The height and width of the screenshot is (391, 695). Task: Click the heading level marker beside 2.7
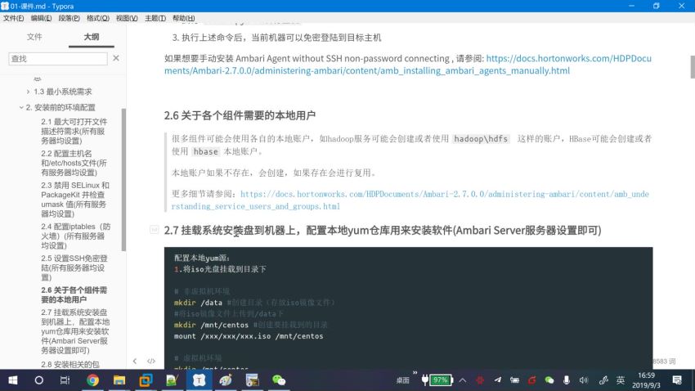pyautogui.click(x=154, y=230)
